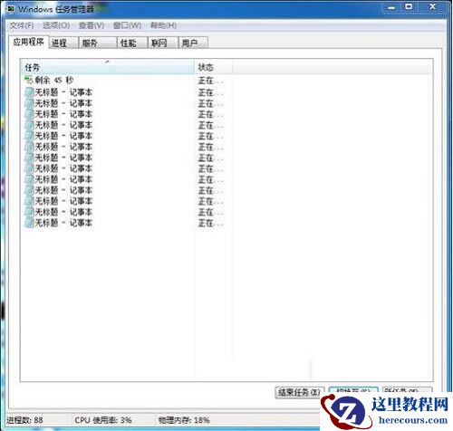Viewport: 453px width, 431px height.
Task: Sort by the 任务 column header
Action: point(107,67)
